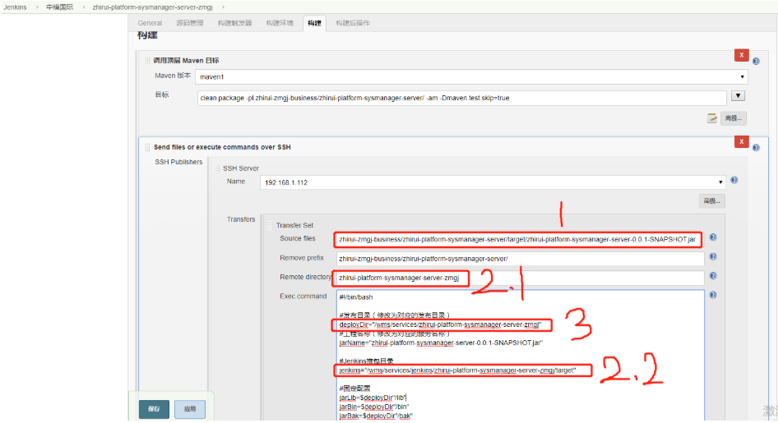Switch to the General tab
Image resolution: width=778 pixels, height=423 pixels.
[x=150, y=23]
